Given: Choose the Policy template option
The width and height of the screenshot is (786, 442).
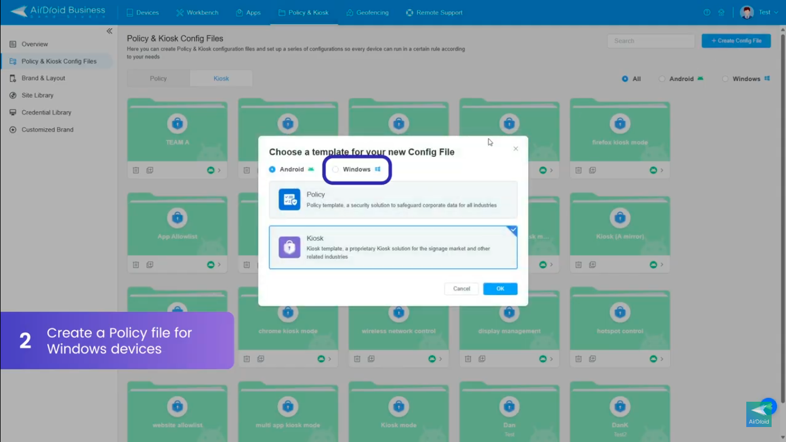Looking at the screenshot, I should [x=393, y=200].
